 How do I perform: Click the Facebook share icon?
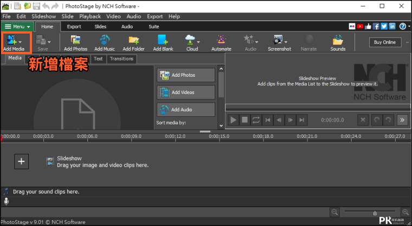tap(376, 26)
